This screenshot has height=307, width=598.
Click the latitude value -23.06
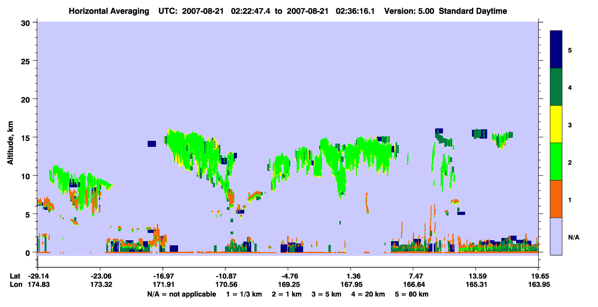[x=100, y=276]
